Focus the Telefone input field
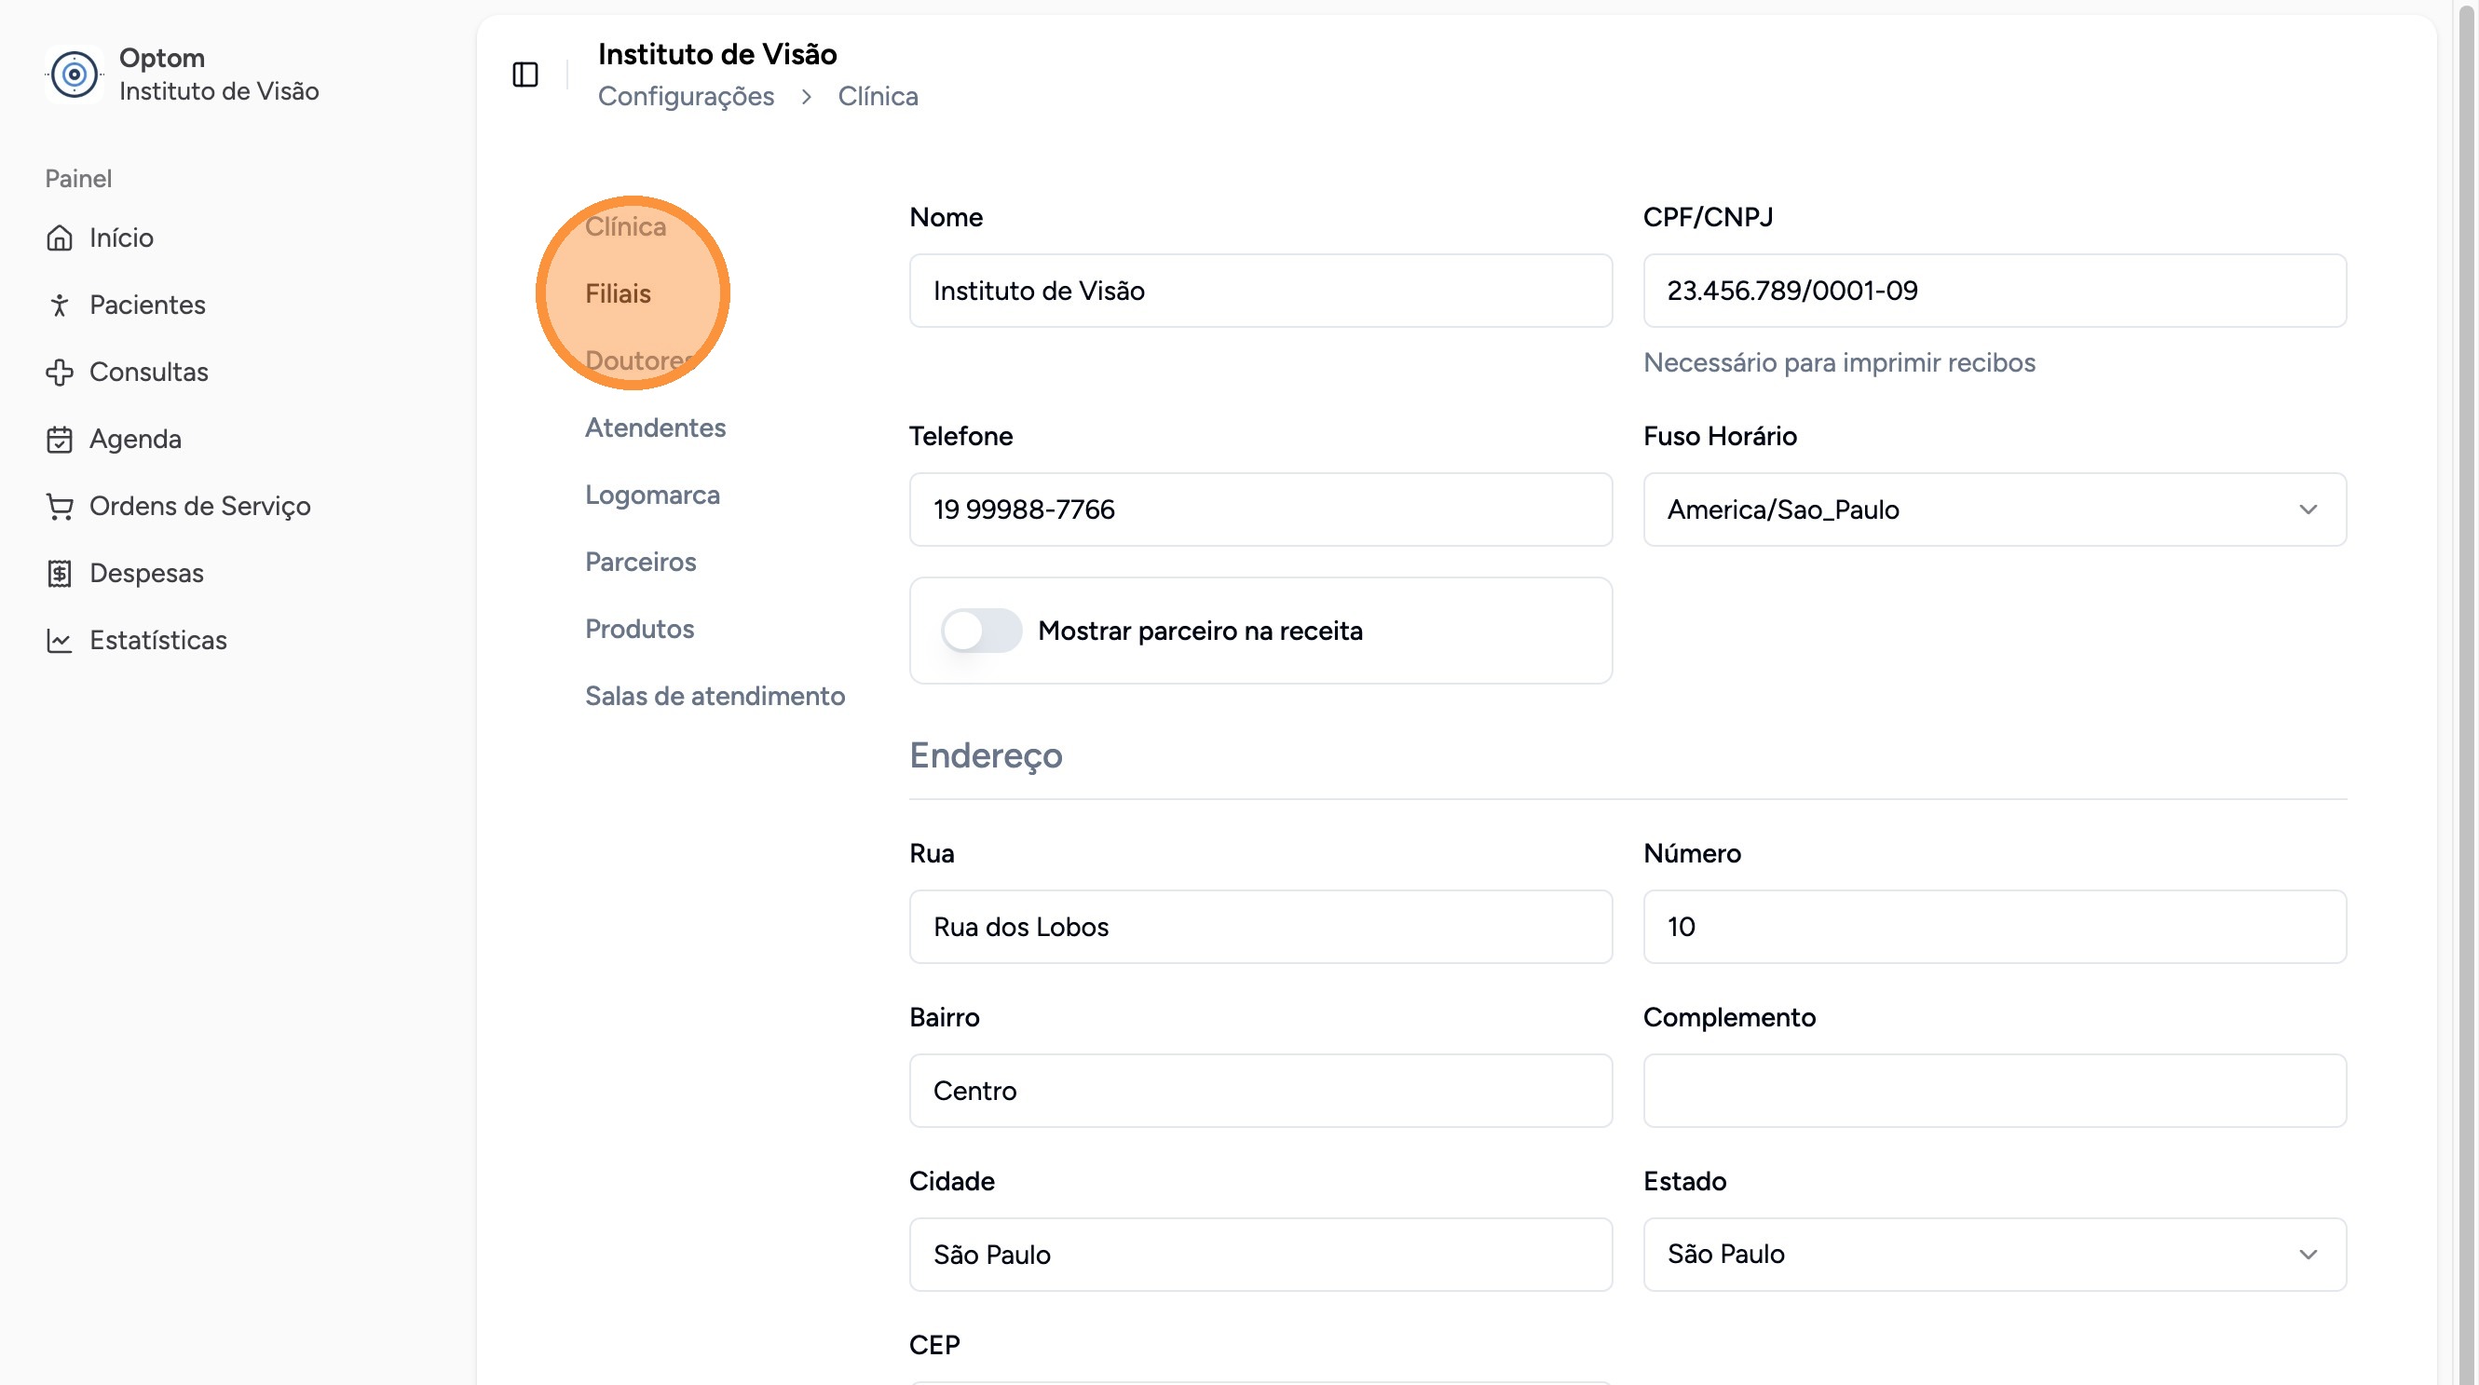The width and height of the screenshot is (2479, 1385). (x=1260, y=509)
